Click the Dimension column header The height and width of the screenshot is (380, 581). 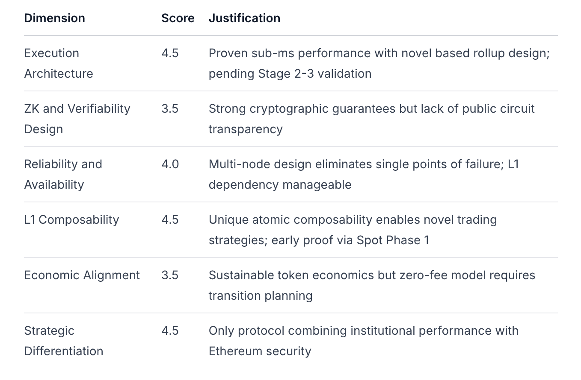[x=54, y=18]
